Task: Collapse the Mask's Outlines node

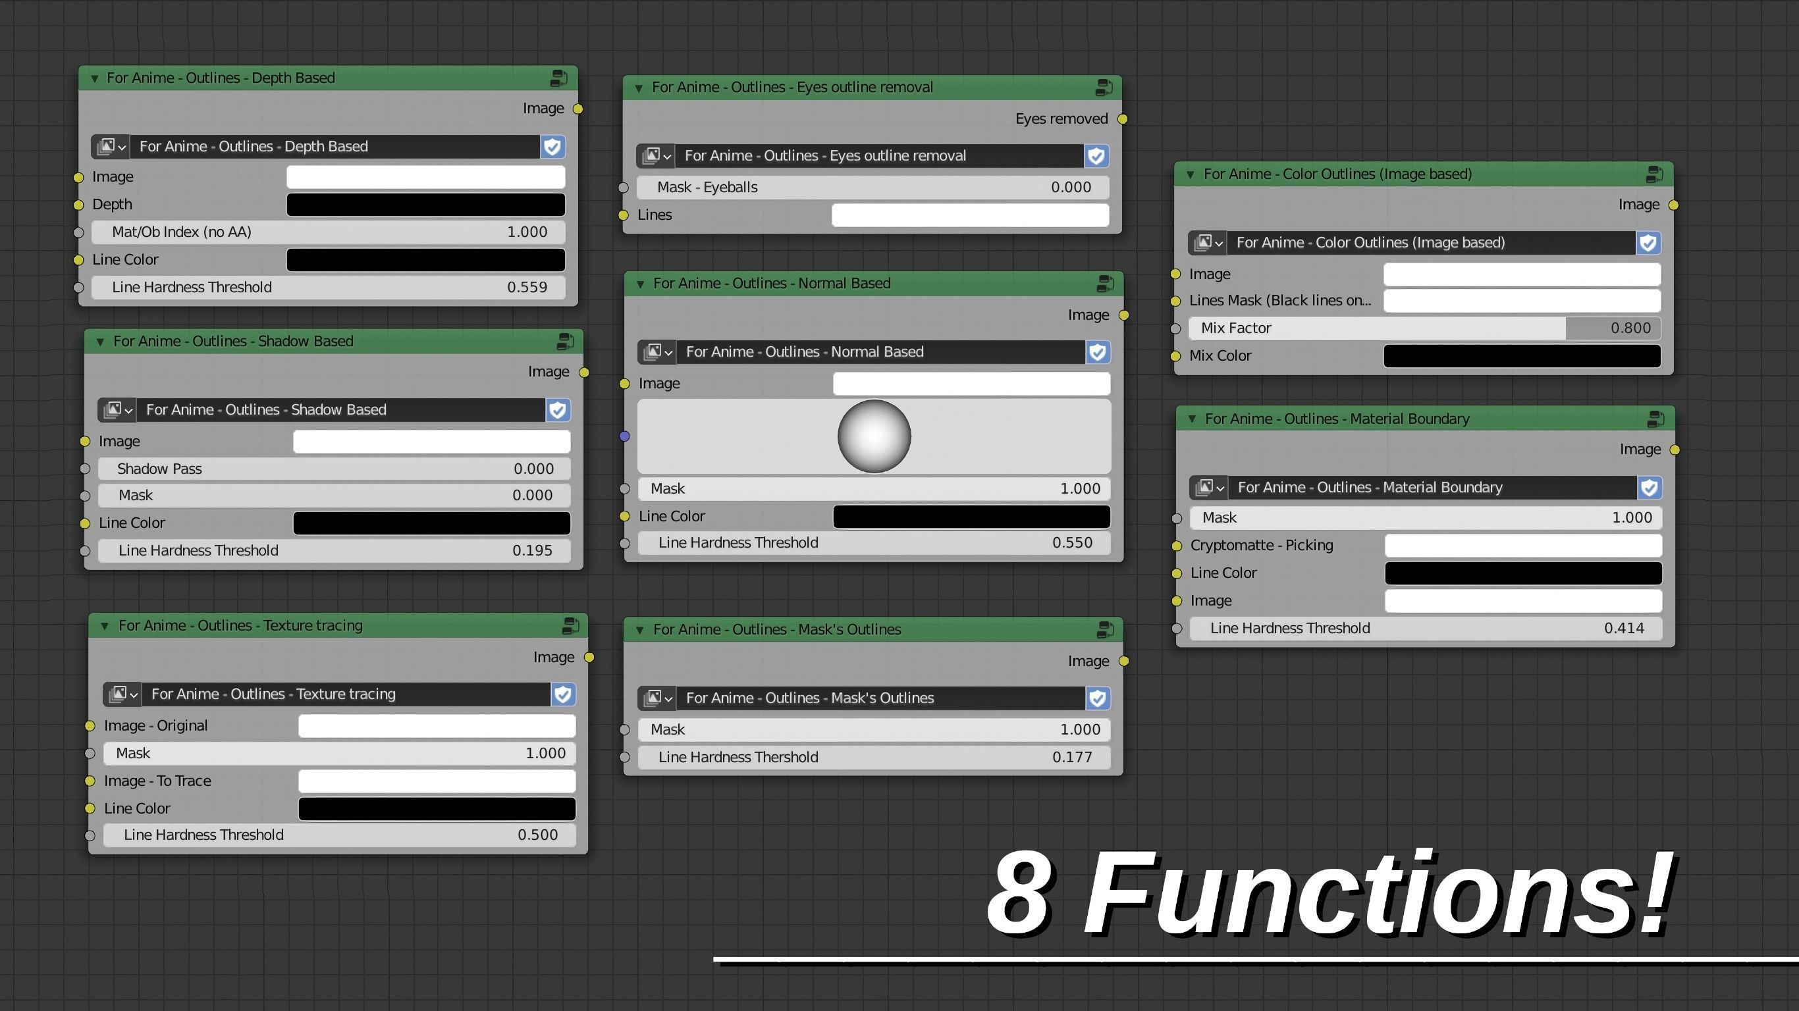Action: pyautogui.click(x=639, y=631)
